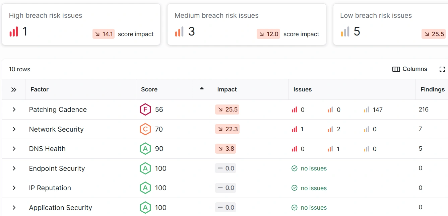Click the 14.1 score impact badge
Image resolution: width=448 pixels, height=216 pixels.
(104, 34)
